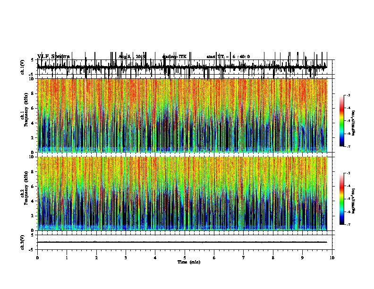
Task: Click the "-7" tick on ch.1 colorbar
Action: tap(348, 146)
